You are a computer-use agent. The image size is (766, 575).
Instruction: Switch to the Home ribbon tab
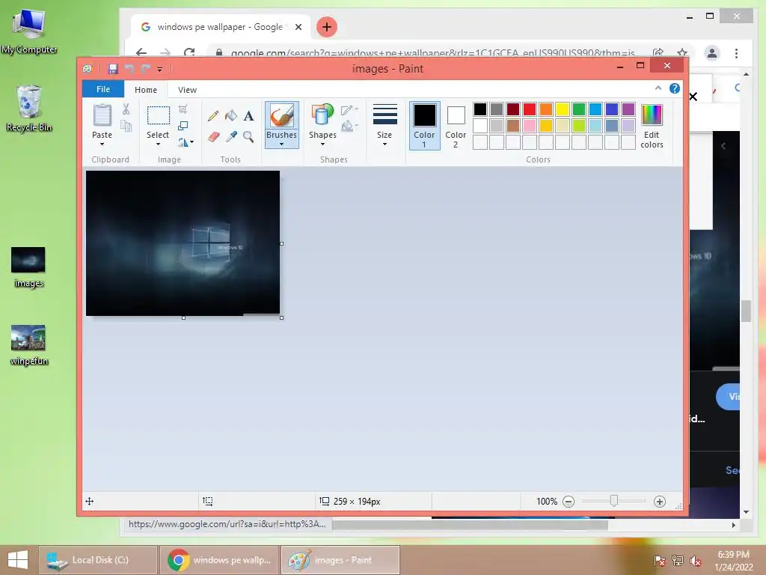click(x=146, y=90)
